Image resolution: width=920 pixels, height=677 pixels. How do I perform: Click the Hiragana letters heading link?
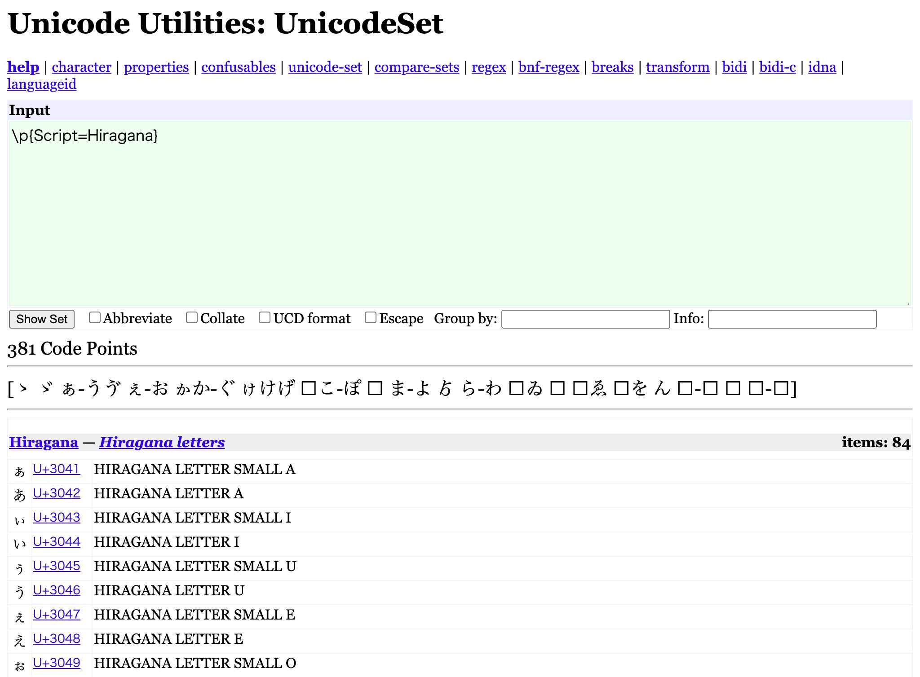click(x=162, y=442)
